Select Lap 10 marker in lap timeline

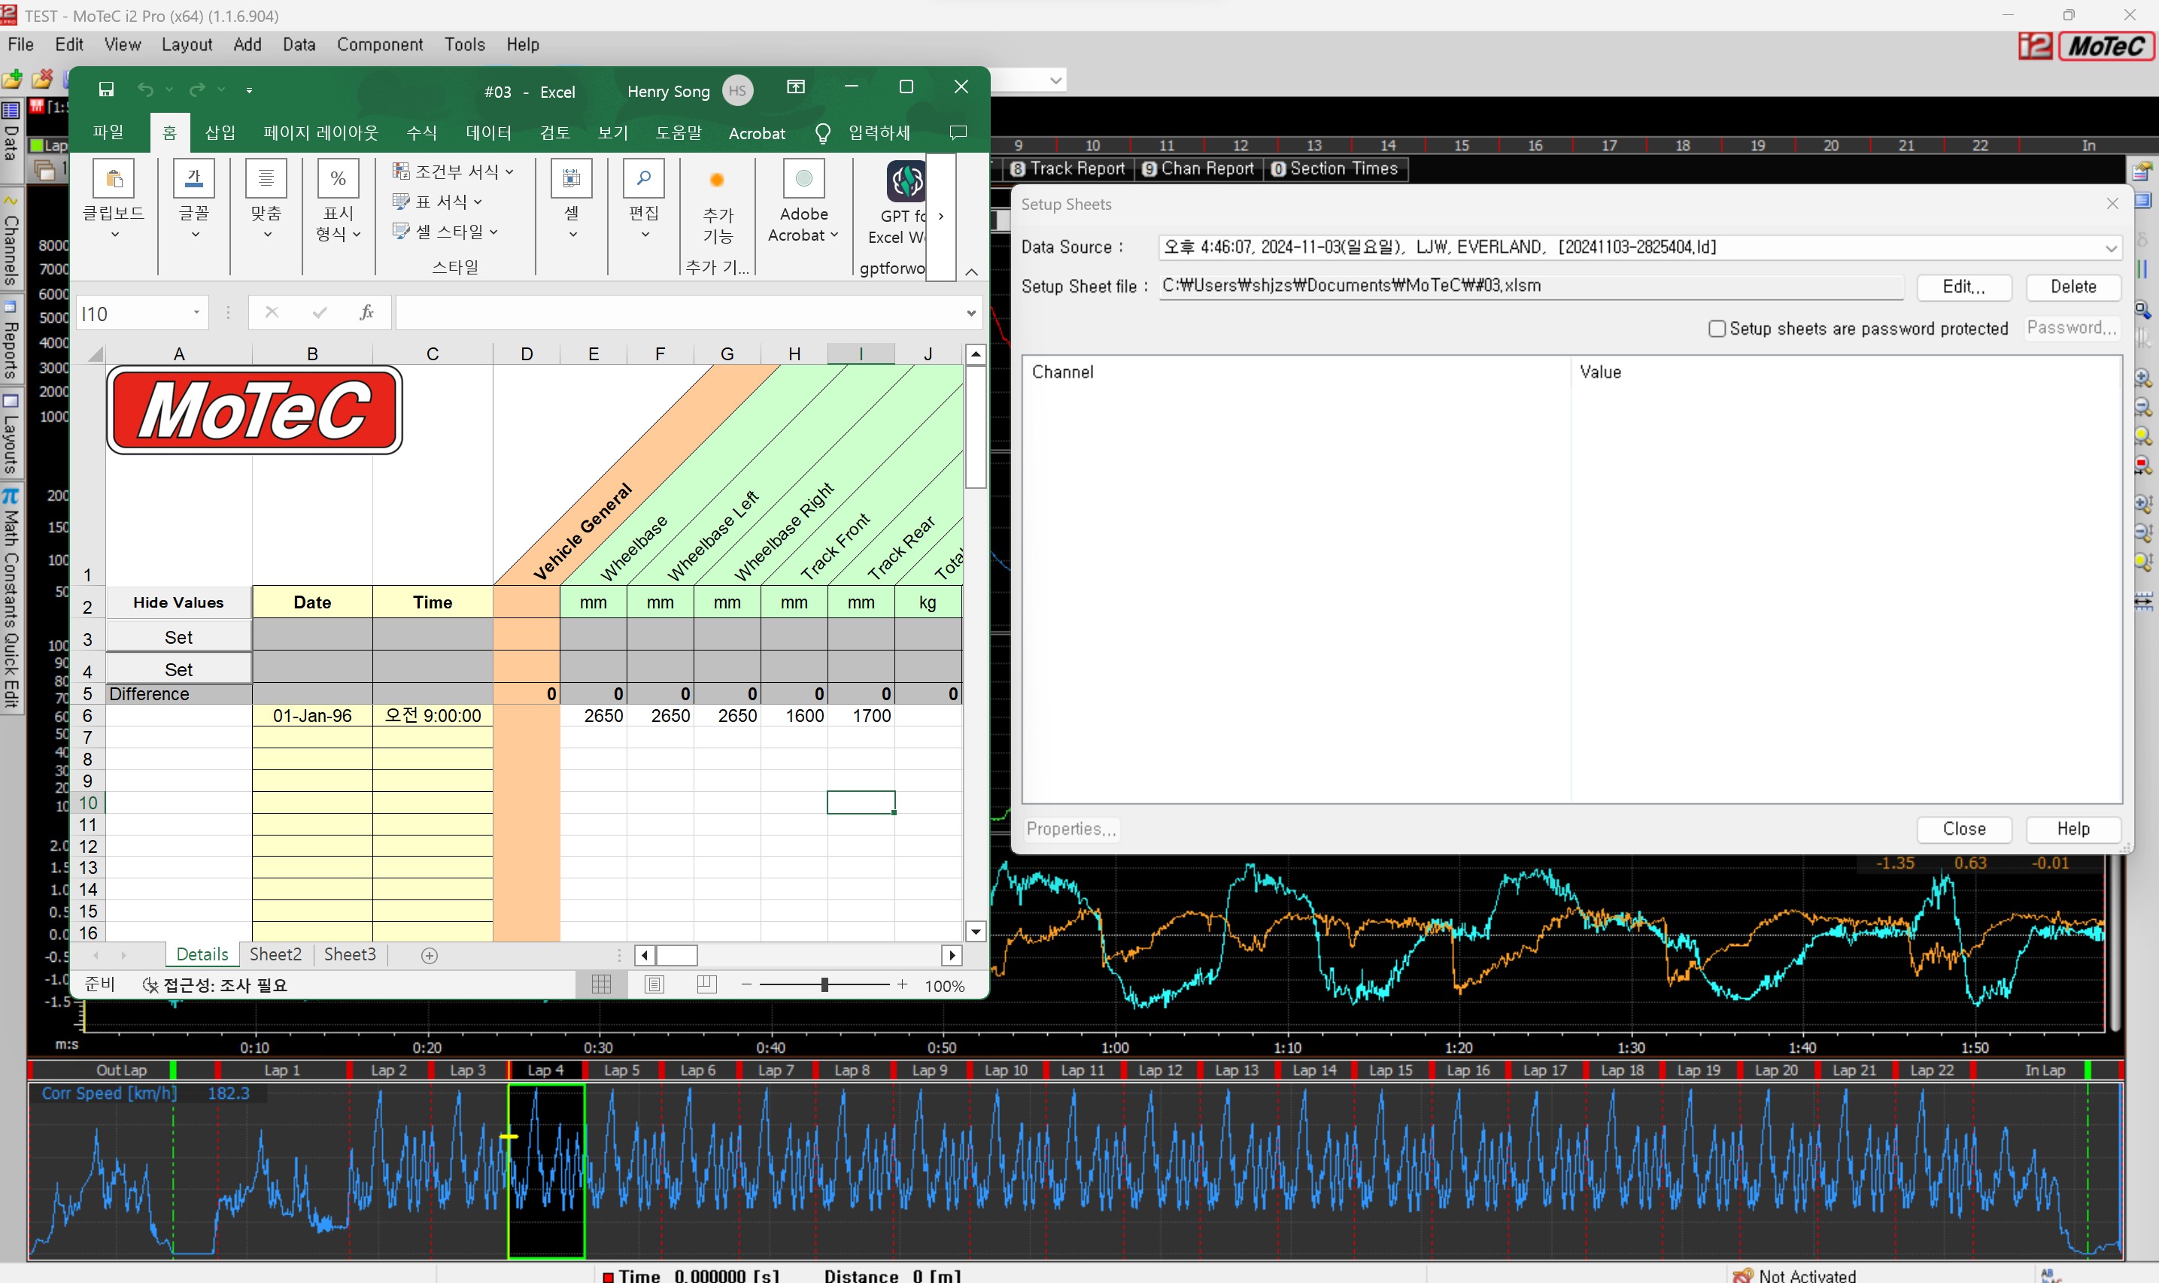click(1006, 1069)
